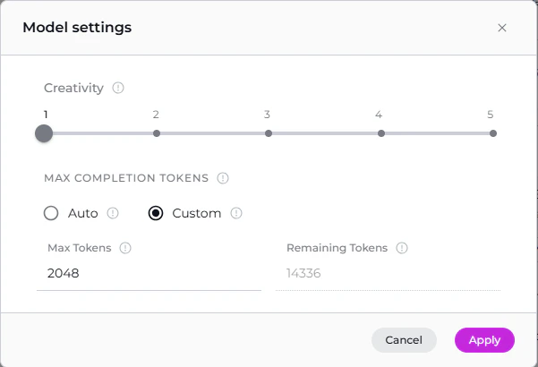Click the MAX COMPLETION TOKENS heading
Image resolution: width=538 pixels, height=367 pixels.
[126, 178]
